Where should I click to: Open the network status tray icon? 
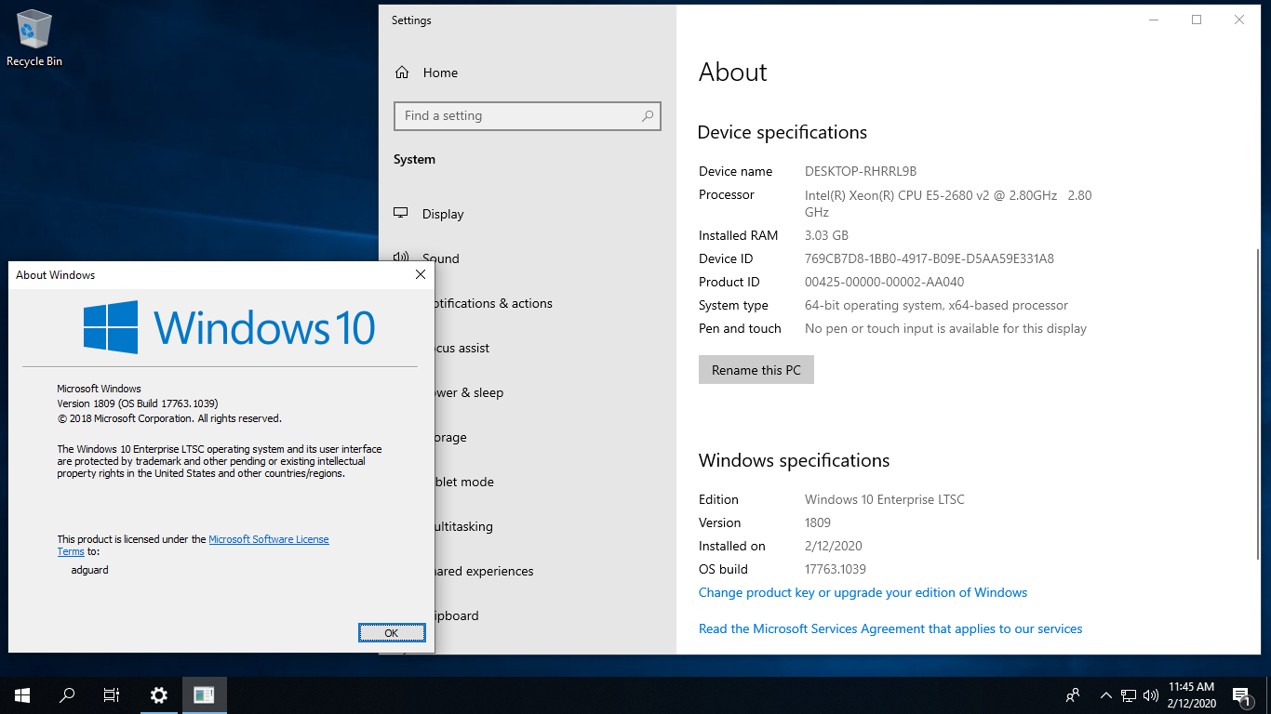pyautogui.click(x=1129, y=694)
